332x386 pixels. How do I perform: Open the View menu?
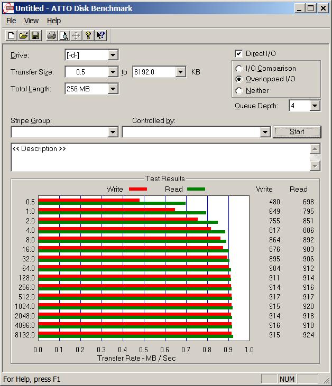(31, 21)
